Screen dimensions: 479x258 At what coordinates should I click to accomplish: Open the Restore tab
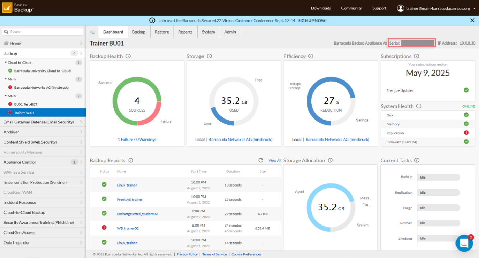(x=162, y=32)
